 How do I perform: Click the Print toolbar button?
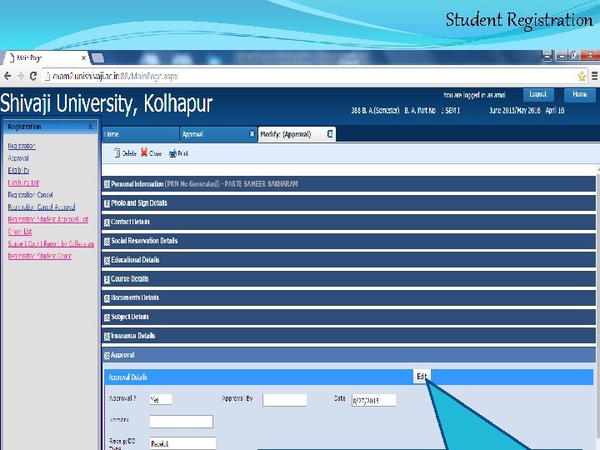pyautogui.click(x=178, y=153)
